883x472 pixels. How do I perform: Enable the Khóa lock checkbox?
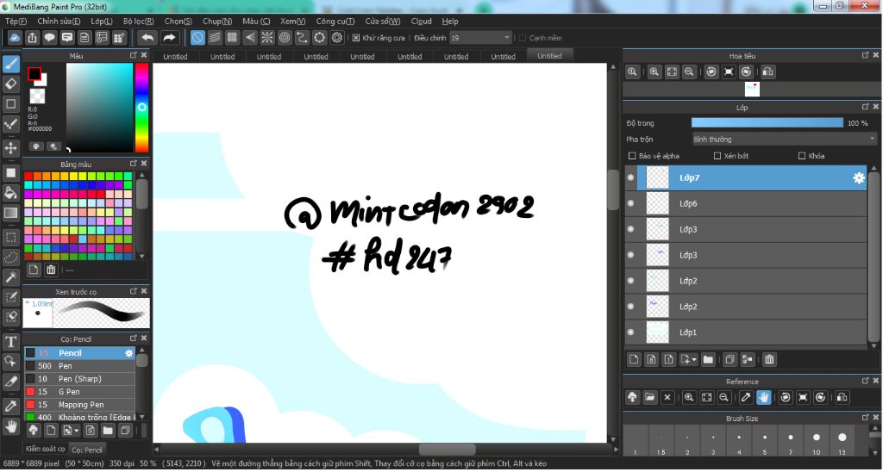point(802,156)
